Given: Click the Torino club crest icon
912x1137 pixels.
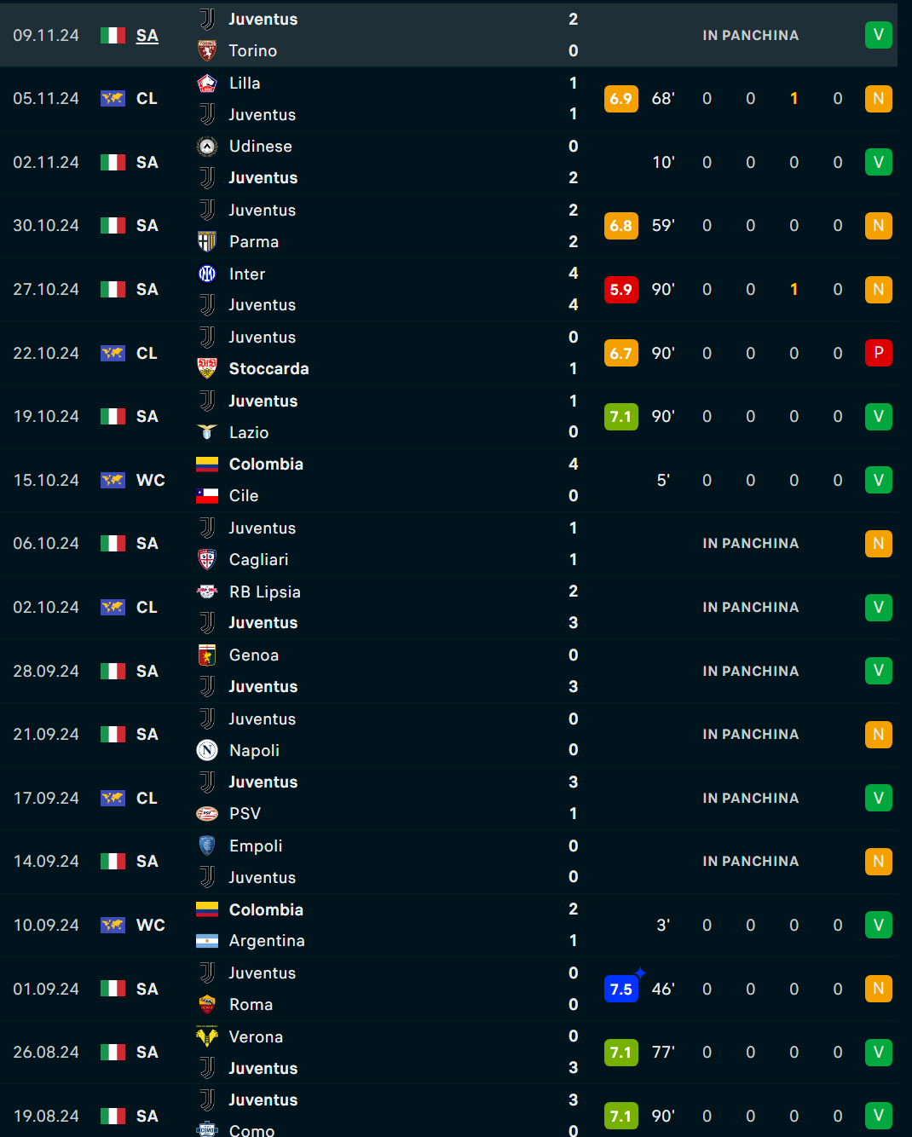Looking at the screenshot, I should [x=207, y=50].
